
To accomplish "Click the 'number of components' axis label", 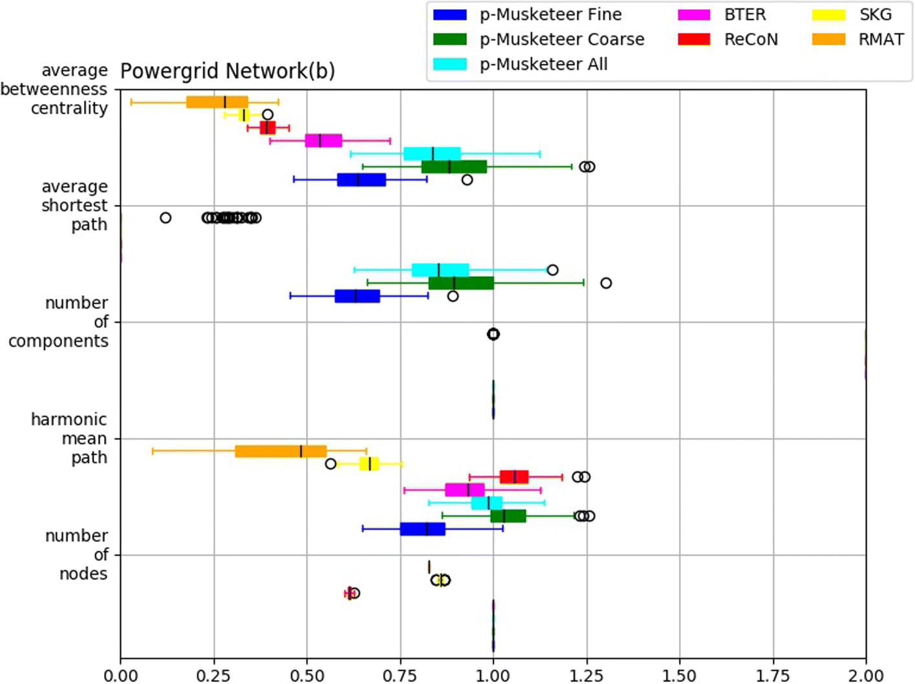I will [x=58, y=322].
